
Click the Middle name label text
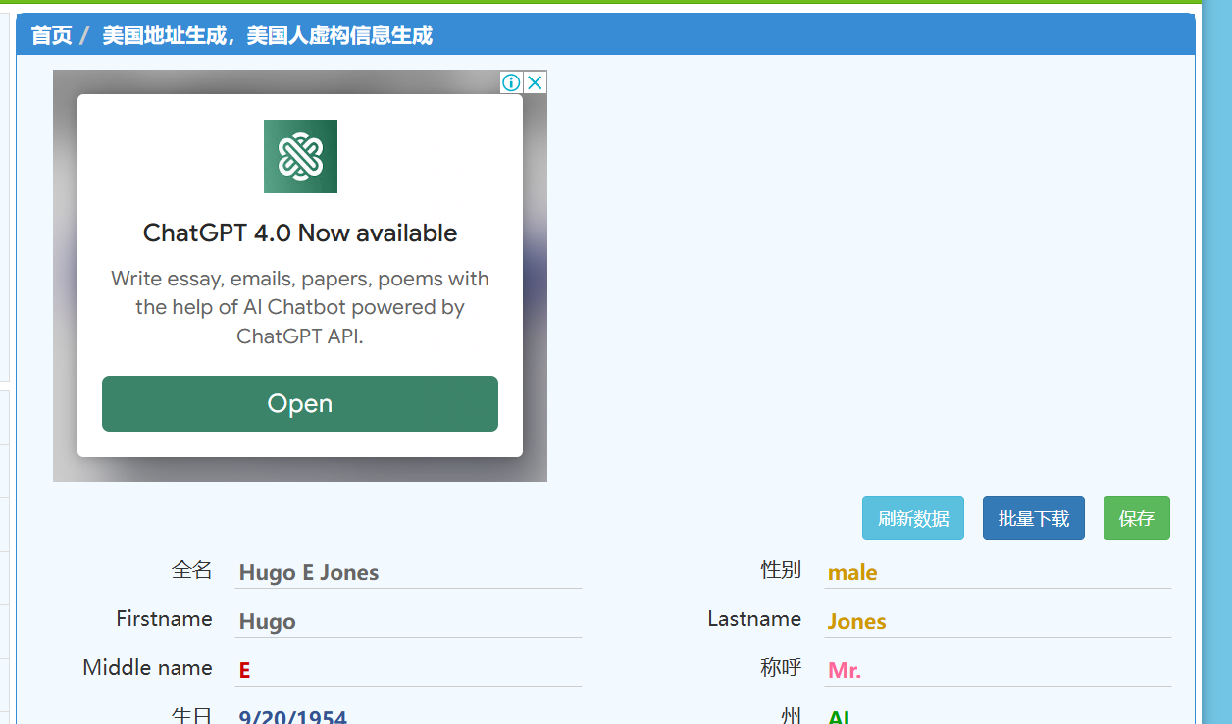pyautogui.click(x=147, y=668)
